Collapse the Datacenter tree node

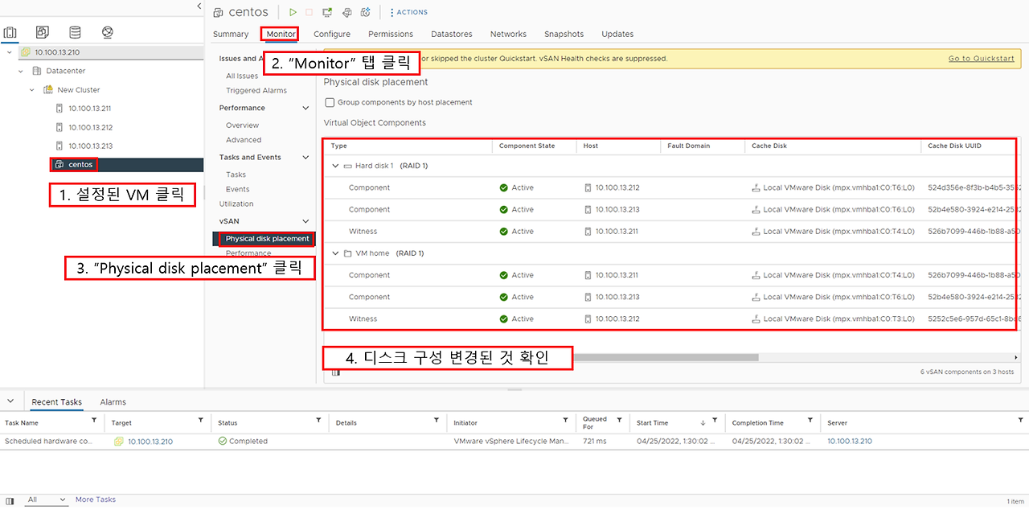pyautogui.click(x=21, y=71)
